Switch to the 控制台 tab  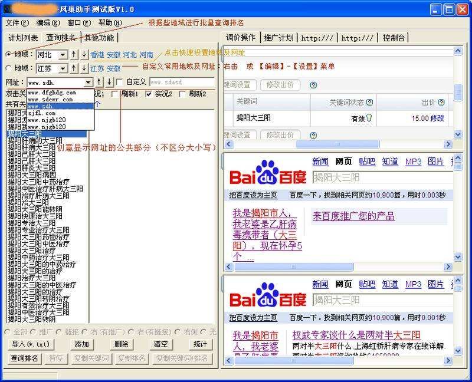tap(394, 38)
